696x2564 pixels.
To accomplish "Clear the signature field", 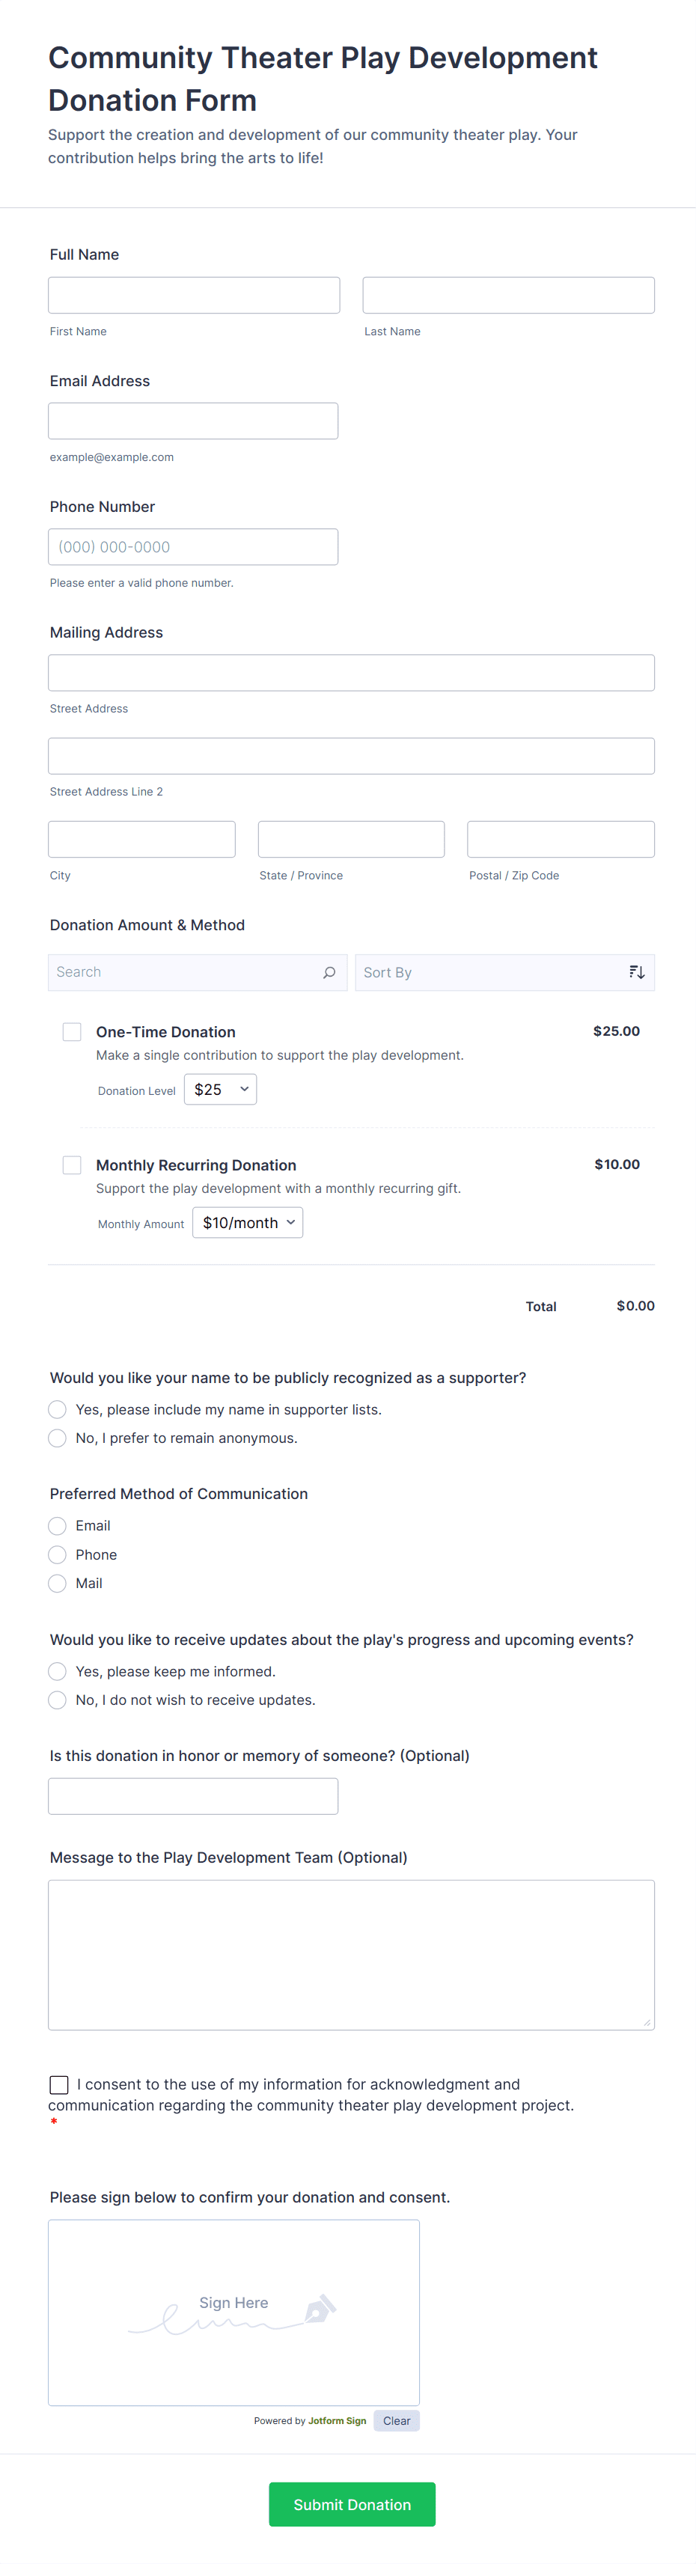I will point(397,2420).
